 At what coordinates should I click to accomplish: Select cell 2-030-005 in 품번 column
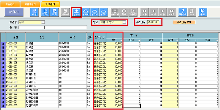pyautogui.click(x=16, y=105)
